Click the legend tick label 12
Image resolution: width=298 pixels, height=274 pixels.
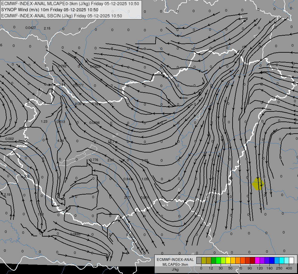211,268
